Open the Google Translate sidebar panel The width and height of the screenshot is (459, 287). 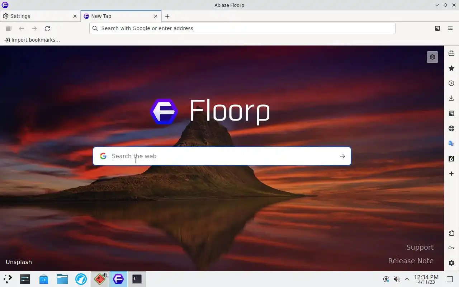click(451, 143)
